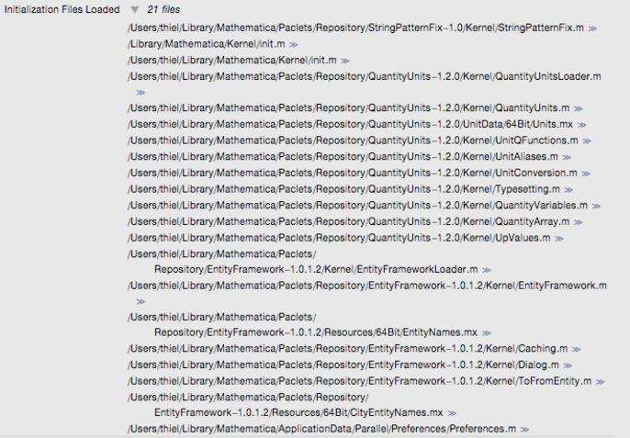Click the arrow after /Users/thiel/Library/Mathematica/Kernel/init.m

345,62
